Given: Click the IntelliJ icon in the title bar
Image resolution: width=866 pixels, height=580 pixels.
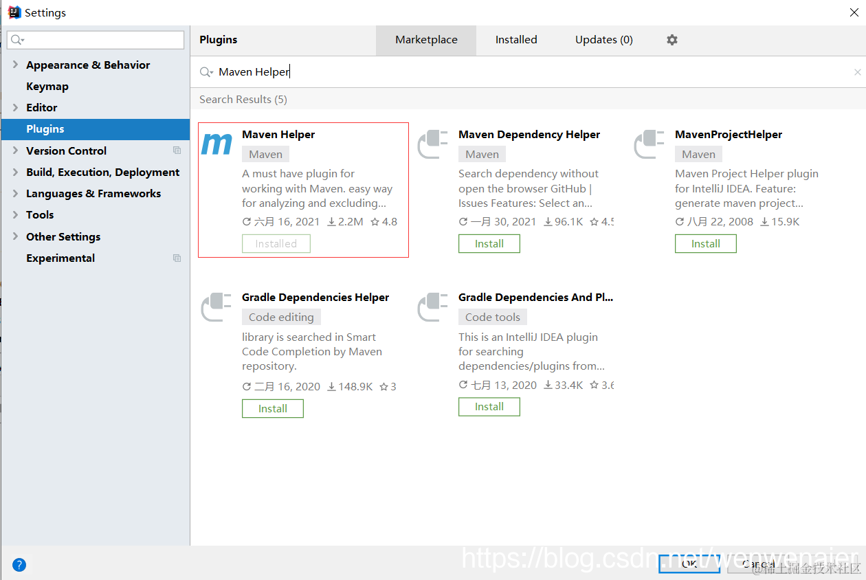Looking at the screenshot, I should 14,12.
